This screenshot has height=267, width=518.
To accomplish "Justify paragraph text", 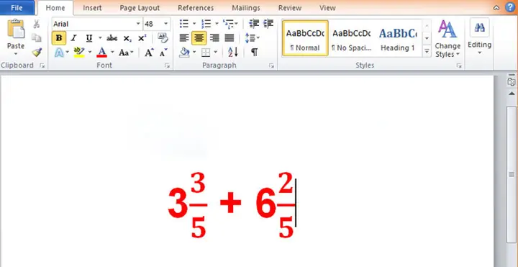I will point(230,38).
